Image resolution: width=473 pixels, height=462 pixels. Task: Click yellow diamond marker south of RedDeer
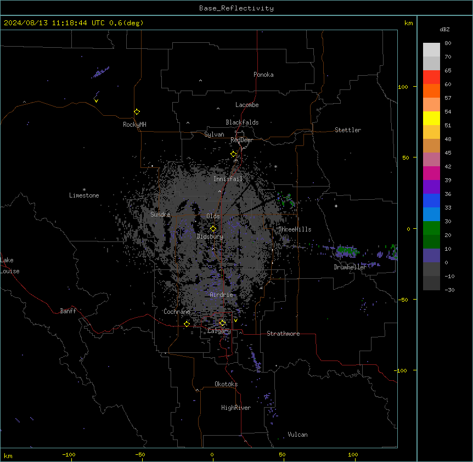(233, 154)
